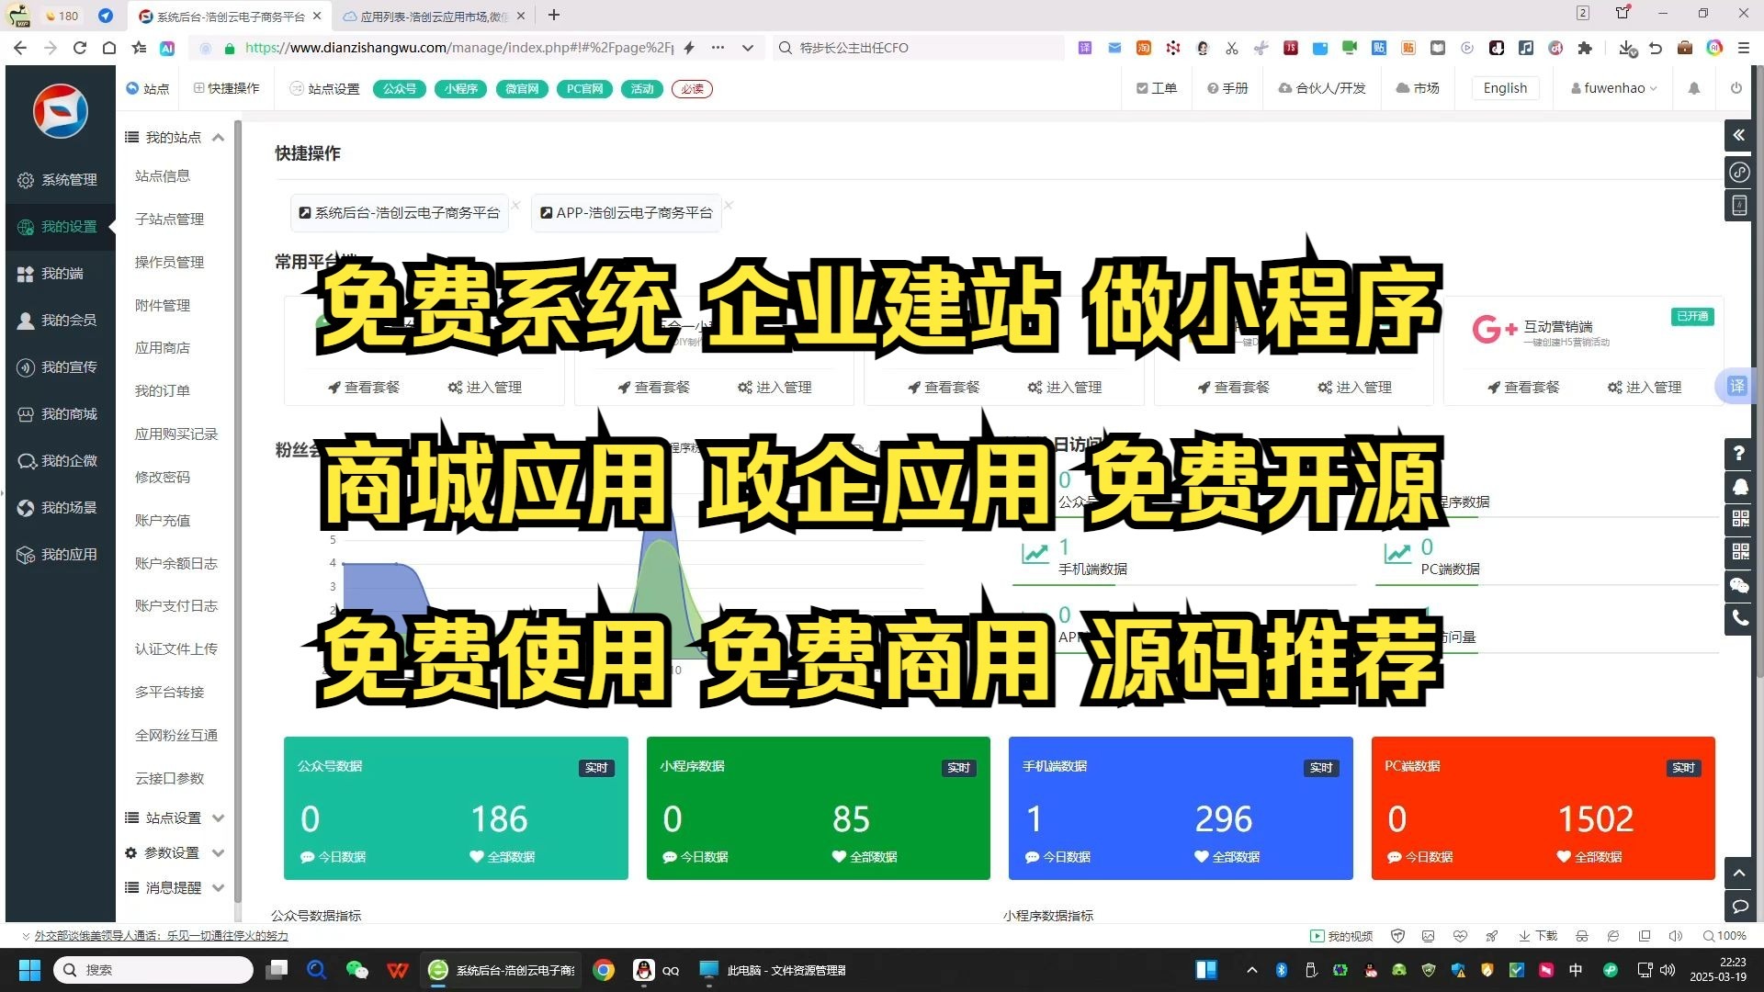The height and width of the screenshot is (992, 1764).
Task: Open 应用商店 in the submenu
Action: (x=163, y=348)
